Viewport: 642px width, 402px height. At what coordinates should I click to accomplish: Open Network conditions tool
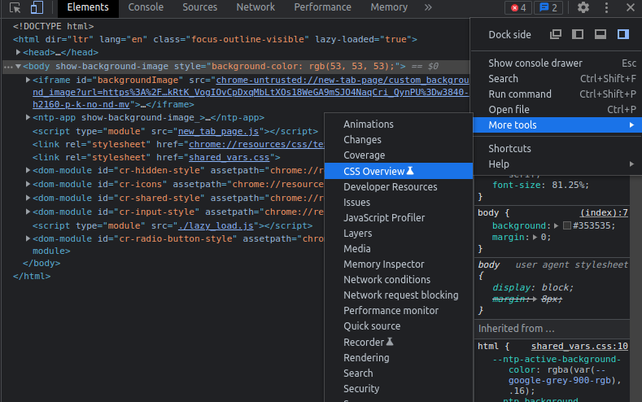click(399, 280)
